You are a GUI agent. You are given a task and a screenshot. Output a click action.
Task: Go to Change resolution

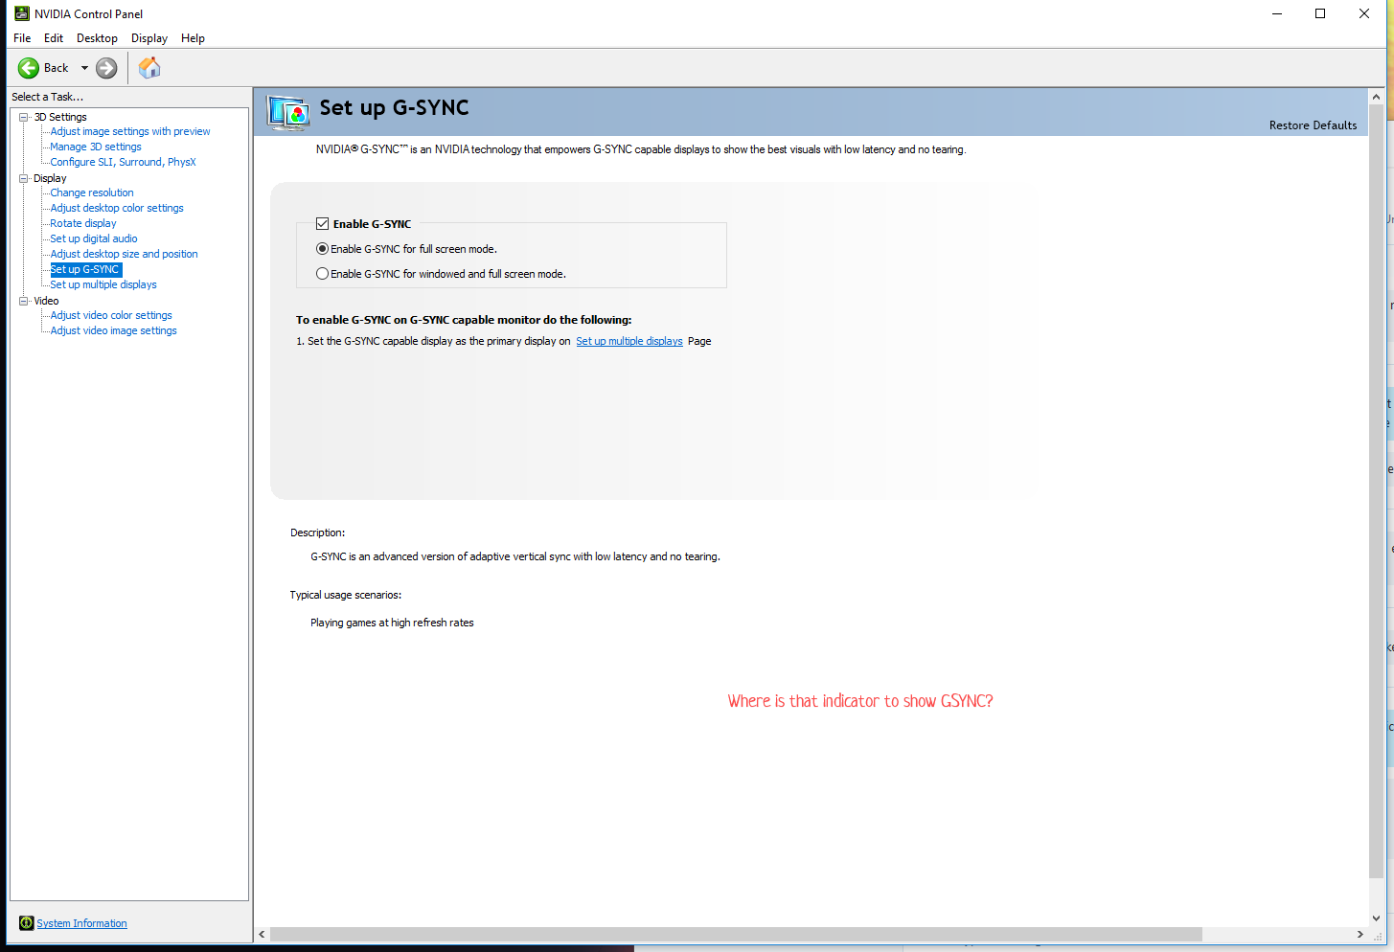92,193
